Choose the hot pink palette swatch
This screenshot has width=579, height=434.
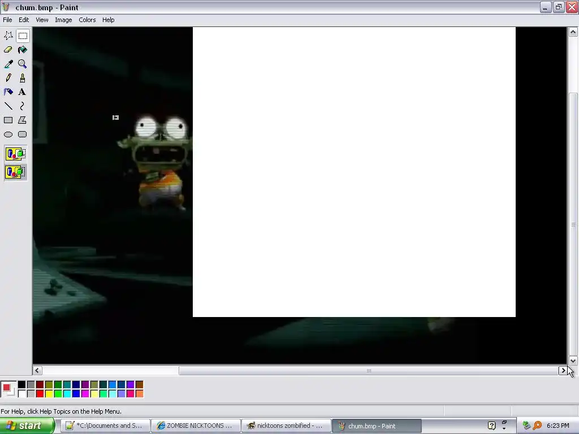tap(131, 394)
